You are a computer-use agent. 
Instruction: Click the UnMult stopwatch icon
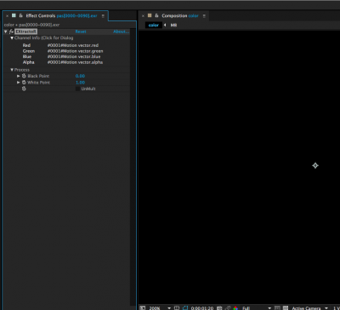[x=24, y=89]
